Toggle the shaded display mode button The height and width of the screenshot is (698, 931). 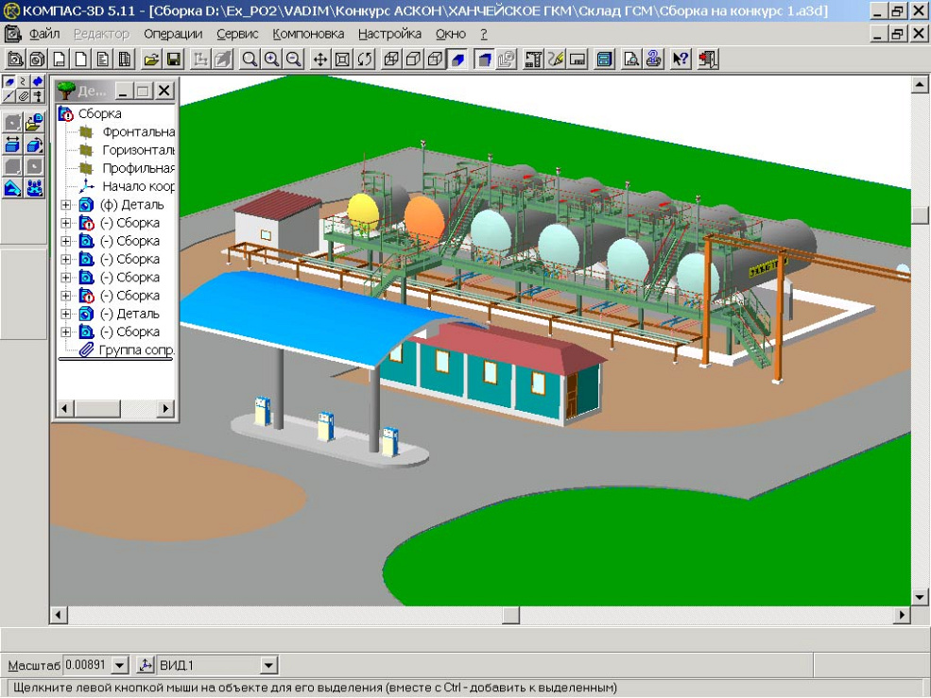point(458,60)
